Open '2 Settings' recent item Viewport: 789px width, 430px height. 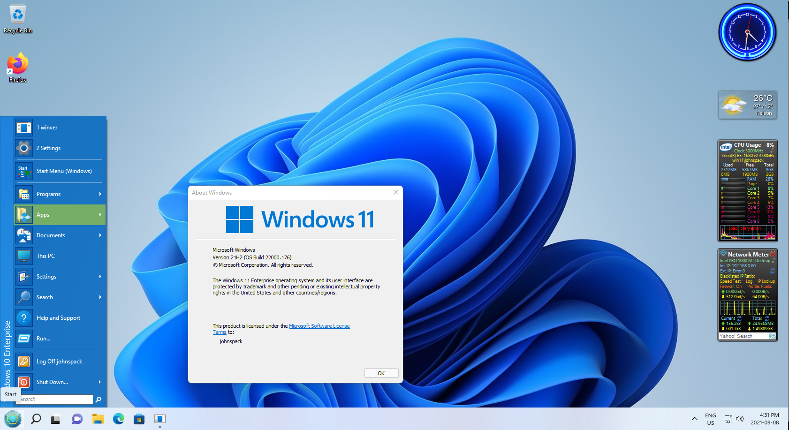pyautogui.click(x=60, y=148)
